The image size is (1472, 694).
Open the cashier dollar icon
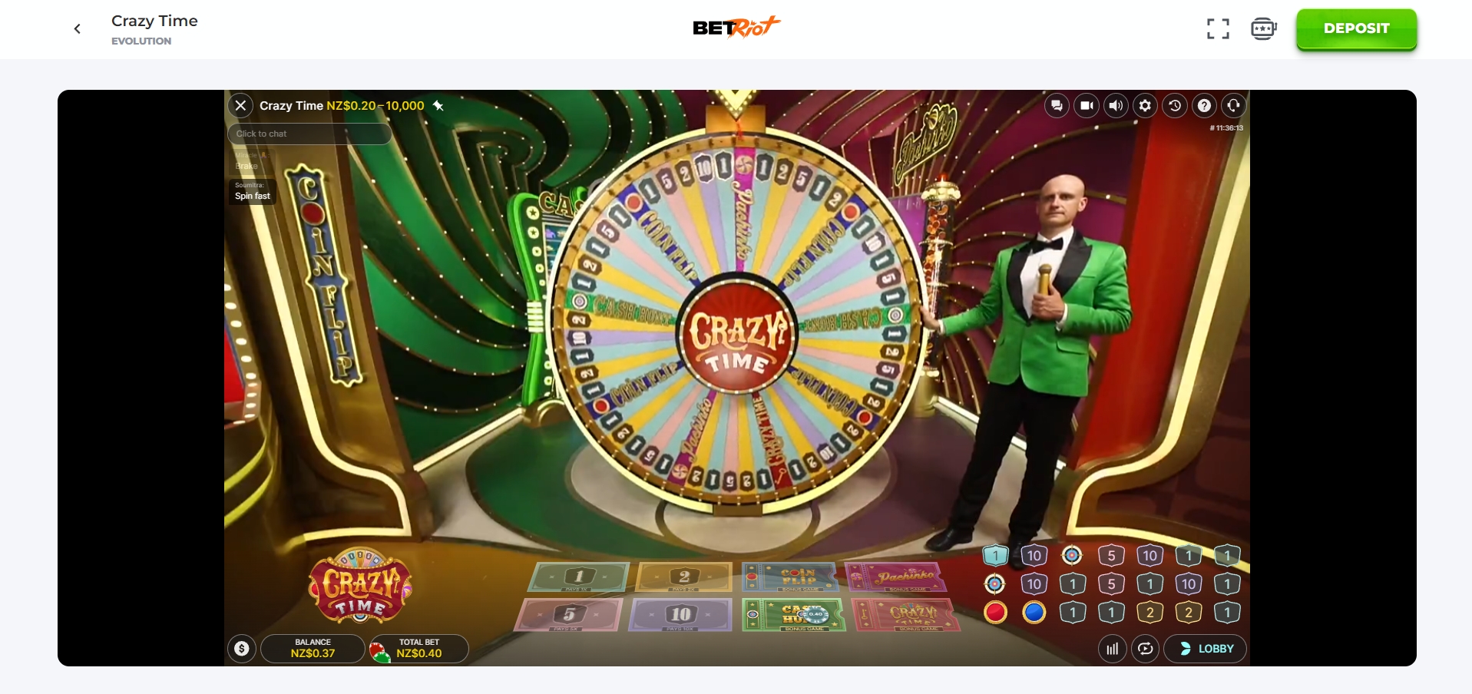coord(242,649)
